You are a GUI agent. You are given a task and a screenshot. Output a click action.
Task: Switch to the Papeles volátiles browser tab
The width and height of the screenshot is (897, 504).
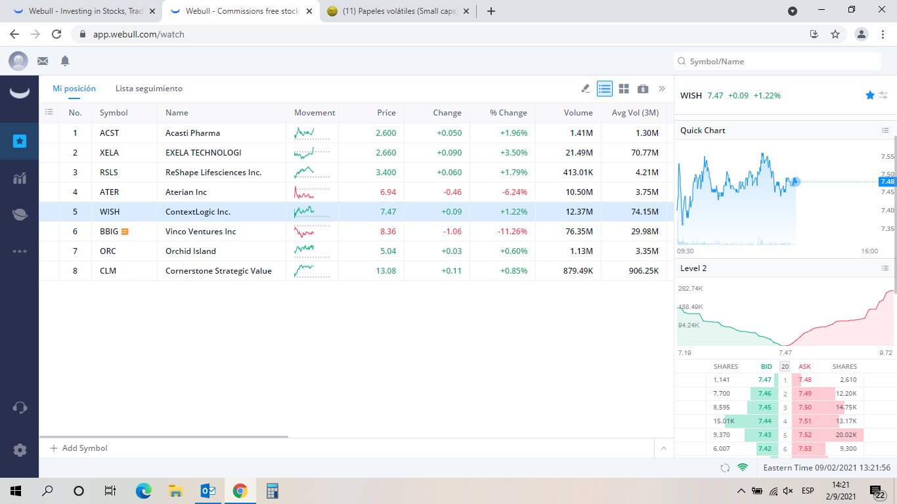pyautogui.click(x=399, y=11)
